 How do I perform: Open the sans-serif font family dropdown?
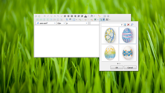point(46,23)
